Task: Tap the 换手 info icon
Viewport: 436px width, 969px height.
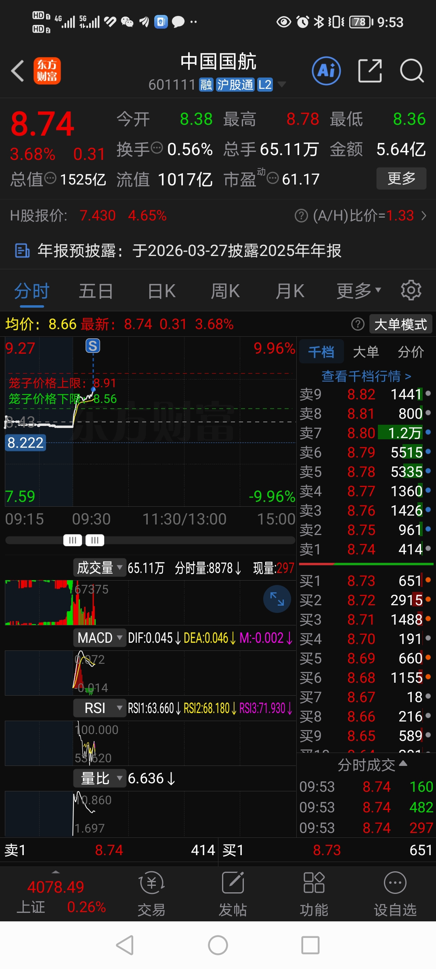Action: pos(157,148)
